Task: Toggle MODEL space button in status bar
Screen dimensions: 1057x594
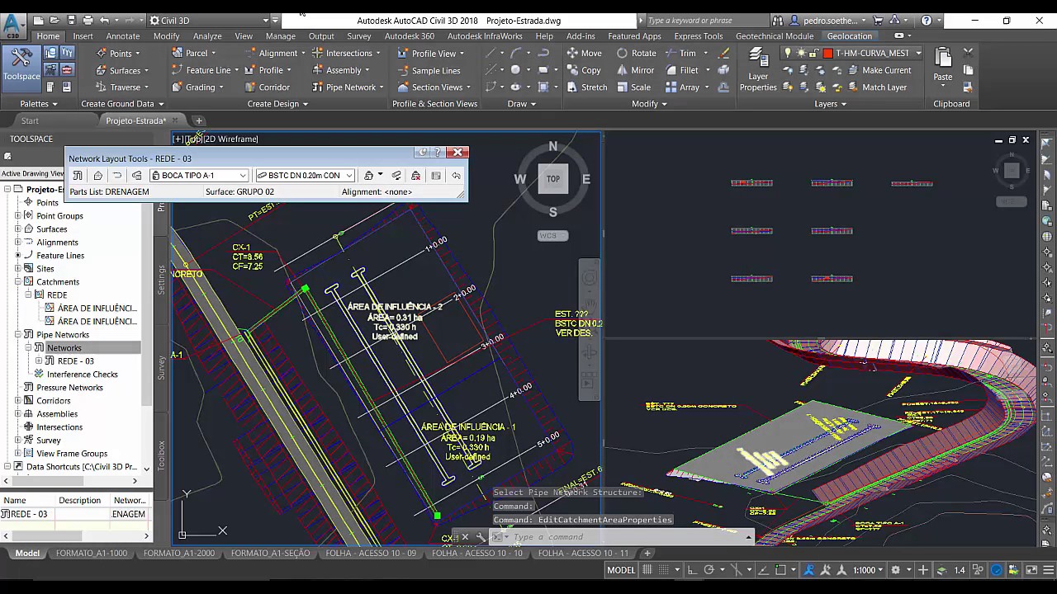Action: (621, 570)
